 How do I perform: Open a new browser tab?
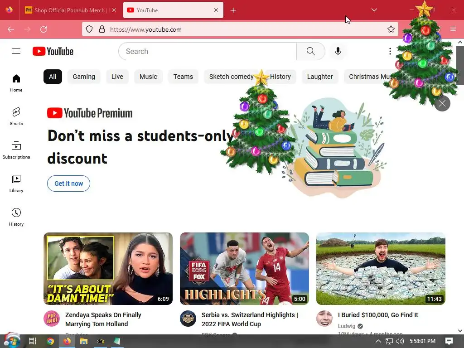point(233,10)
